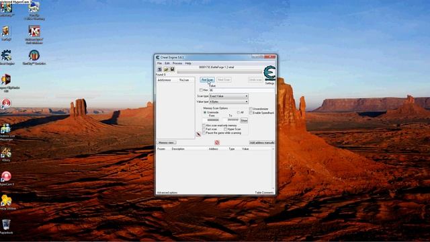
Task: Click Address header in found list
Action: click(164, 80)
